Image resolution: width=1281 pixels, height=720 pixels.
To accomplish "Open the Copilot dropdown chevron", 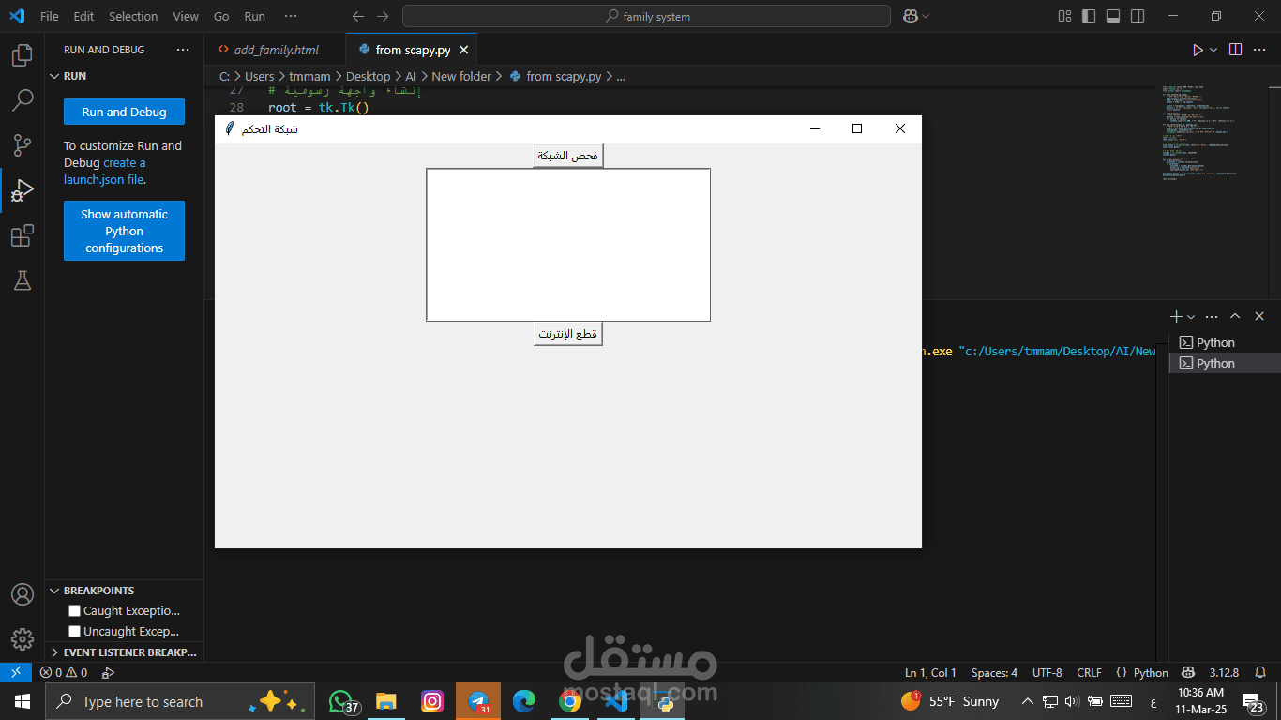I will click(x=926, y=16).
